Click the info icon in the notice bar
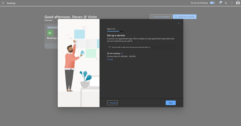Image resolution: width=241 pixels, height=126 pixels. click(x=110, y=47)
